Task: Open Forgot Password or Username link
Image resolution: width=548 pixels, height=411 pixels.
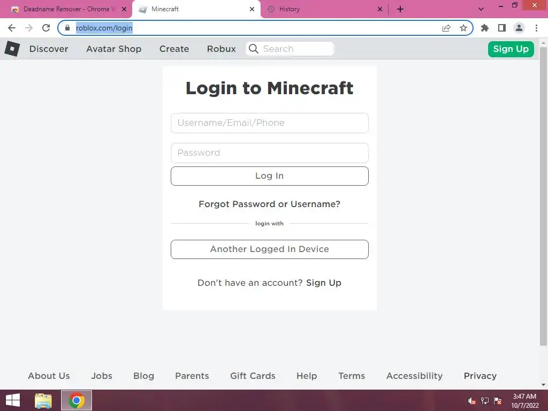Action: pos(269,204)
